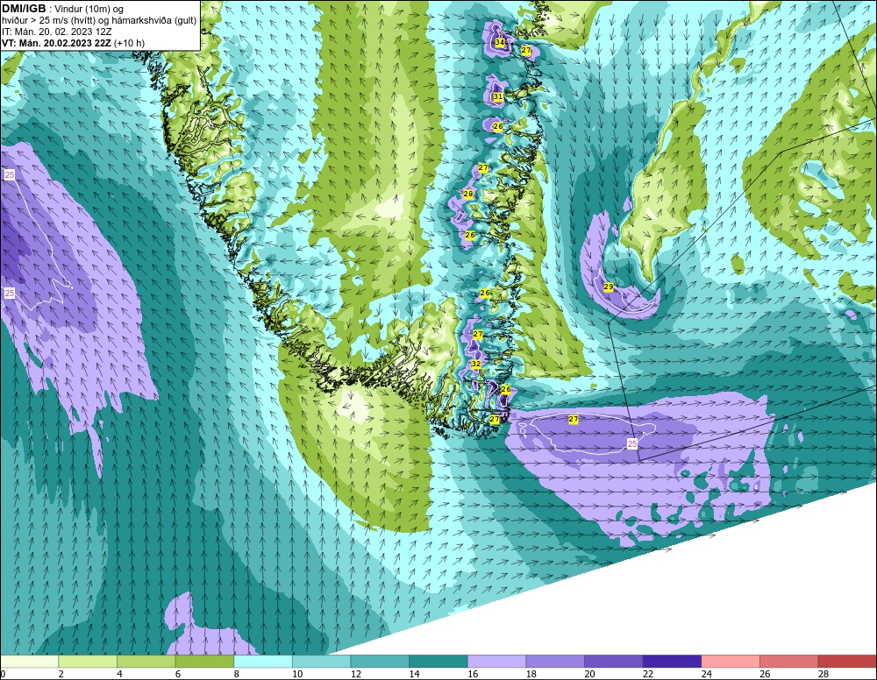Click the 0–2 m/s pale yellow legend swatch
Viewport: 877px width, 680px height.
coord(29,662)
